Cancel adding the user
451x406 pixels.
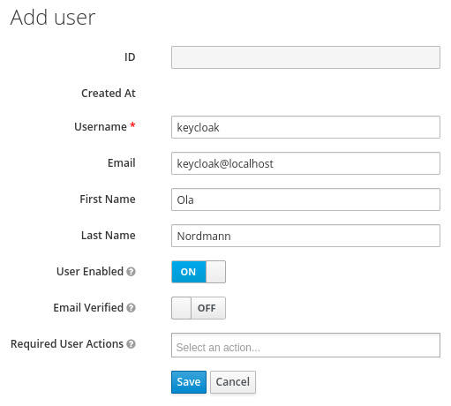pos(233,382)
